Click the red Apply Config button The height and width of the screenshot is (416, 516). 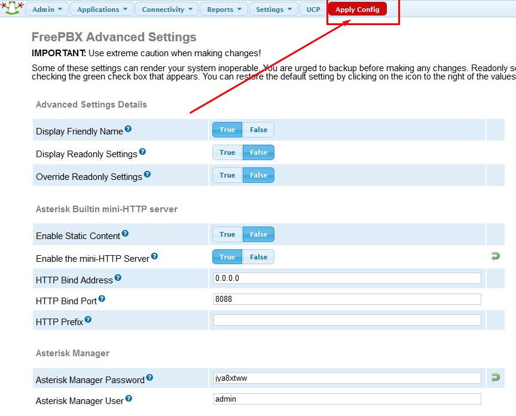pyautogui.click(x=358, y=10)
